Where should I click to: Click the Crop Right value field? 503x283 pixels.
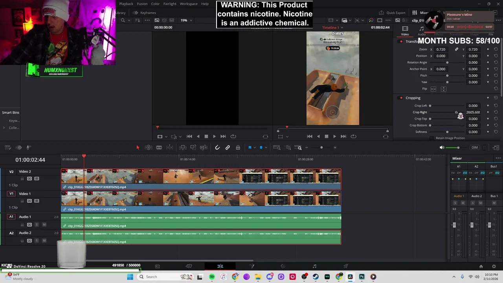coord(473,112)
